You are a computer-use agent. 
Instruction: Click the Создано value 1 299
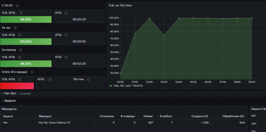pos(205,123)
